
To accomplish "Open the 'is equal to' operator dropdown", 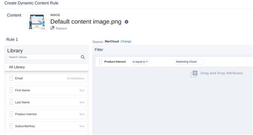I will 140,62.
